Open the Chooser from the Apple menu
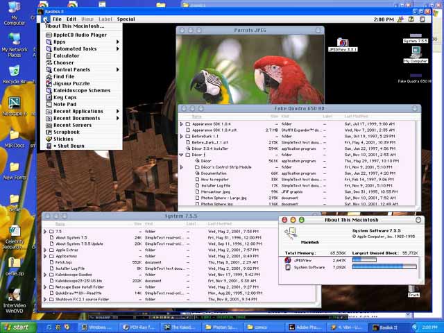Viewport: 444px width, 333px height. pos(64,62)
